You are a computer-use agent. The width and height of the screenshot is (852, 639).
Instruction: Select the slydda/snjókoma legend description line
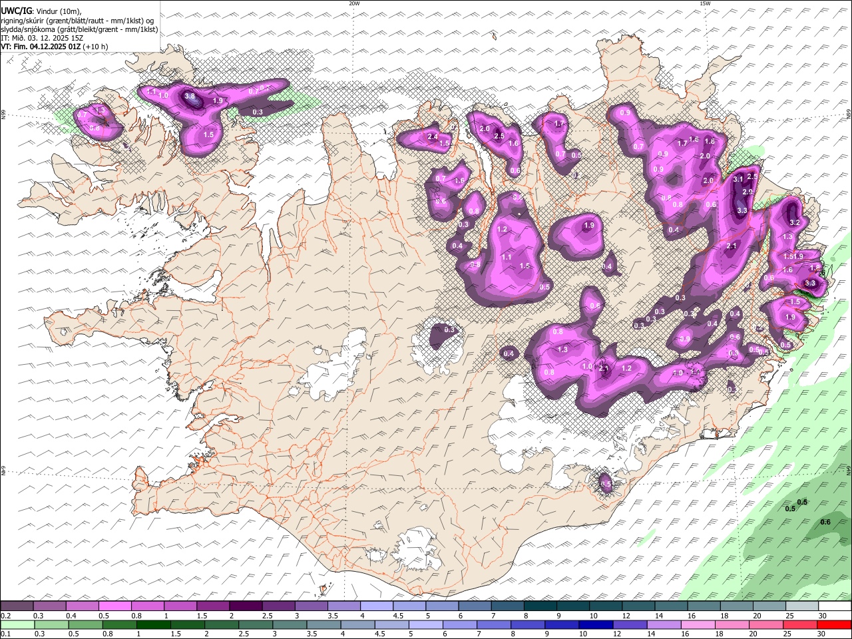(x=79, y=29)
